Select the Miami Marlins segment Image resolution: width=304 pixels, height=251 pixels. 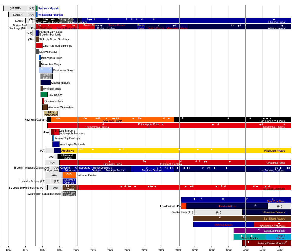(278, 237)
